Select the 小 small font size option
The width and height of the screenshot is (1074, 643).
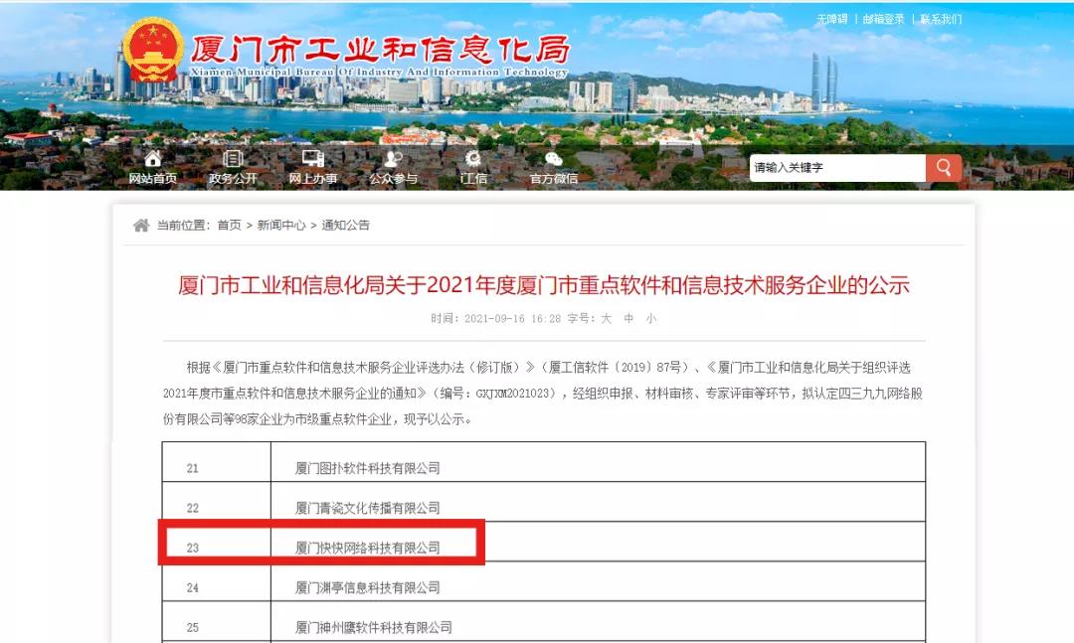652,319
